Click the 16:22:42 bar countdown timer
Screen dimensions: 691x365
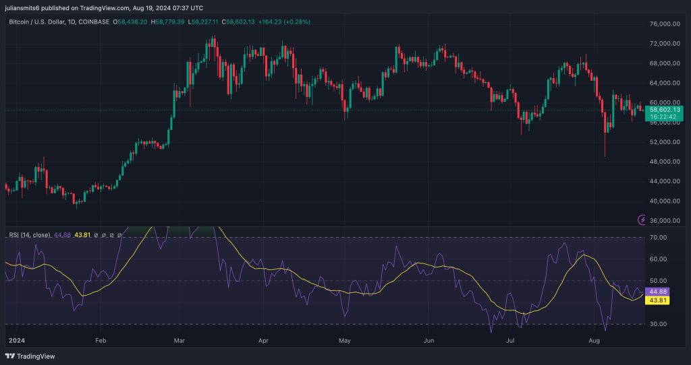click(x=664, y=117)
